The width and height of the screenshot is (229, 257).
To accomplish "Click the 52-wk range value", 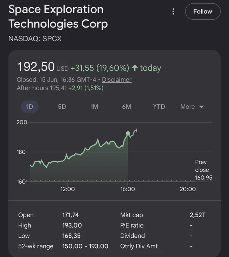I will [85, 246].
